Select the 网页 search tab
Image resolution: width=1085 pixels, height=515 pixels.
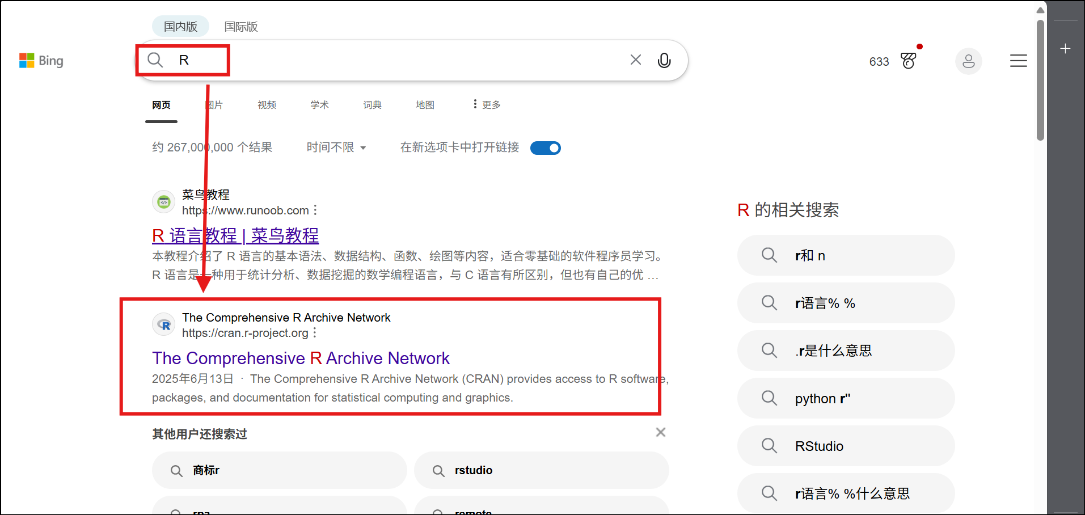pyautogui.click(x=161, y=105)
